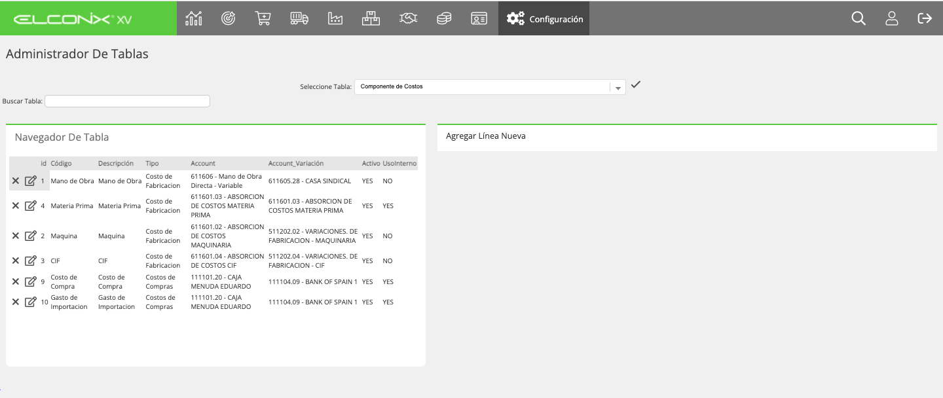943x398 pixels.
Task: Open the factory production module icon
Action: click(335, 18)
